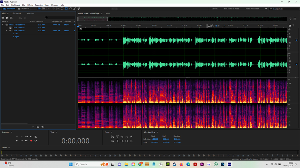This screenshot has height=168, width=300.
Task: Show the spectral frequency display
Action: [x=39, y=9]
